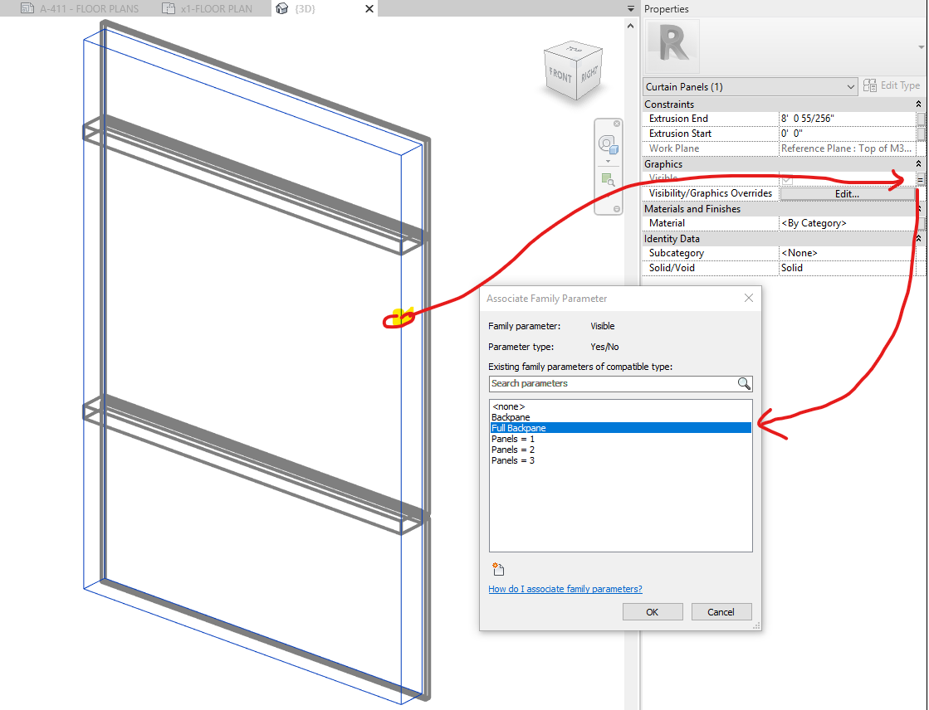Click the family type preview image in Properties
The image size is (929, 710).
click(671, 44)
